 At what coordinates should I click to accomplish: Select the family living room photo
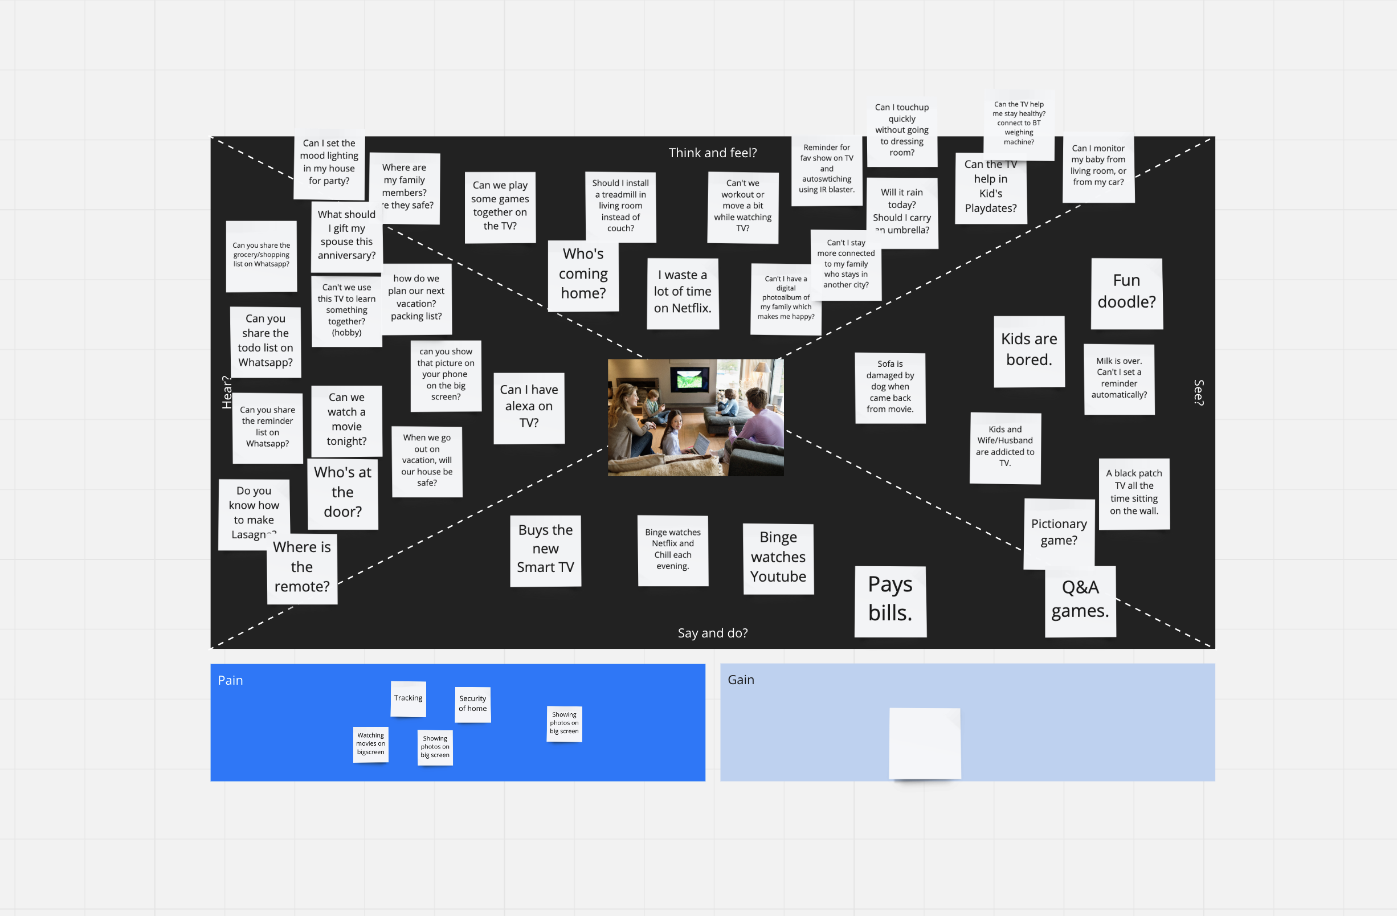[x=695, y=417]
